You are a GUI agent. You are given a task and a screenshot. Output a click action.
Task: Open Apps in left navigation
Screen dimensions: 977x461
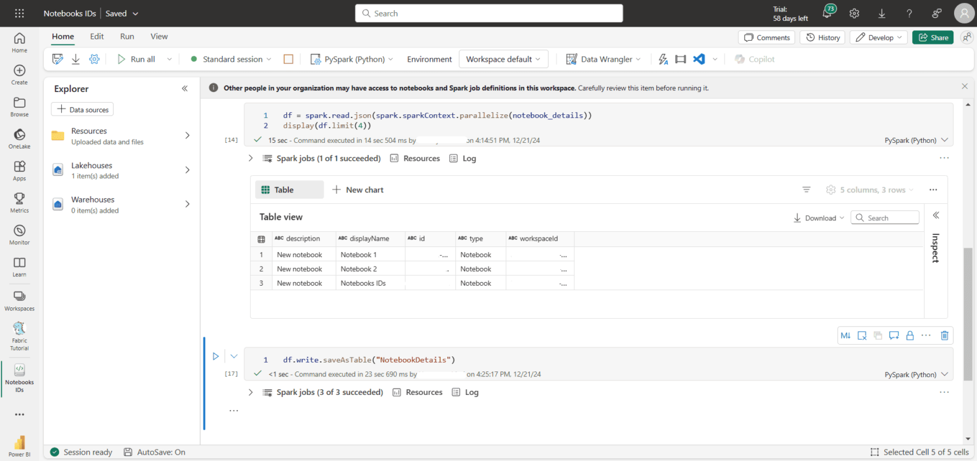tap(19, 171)
